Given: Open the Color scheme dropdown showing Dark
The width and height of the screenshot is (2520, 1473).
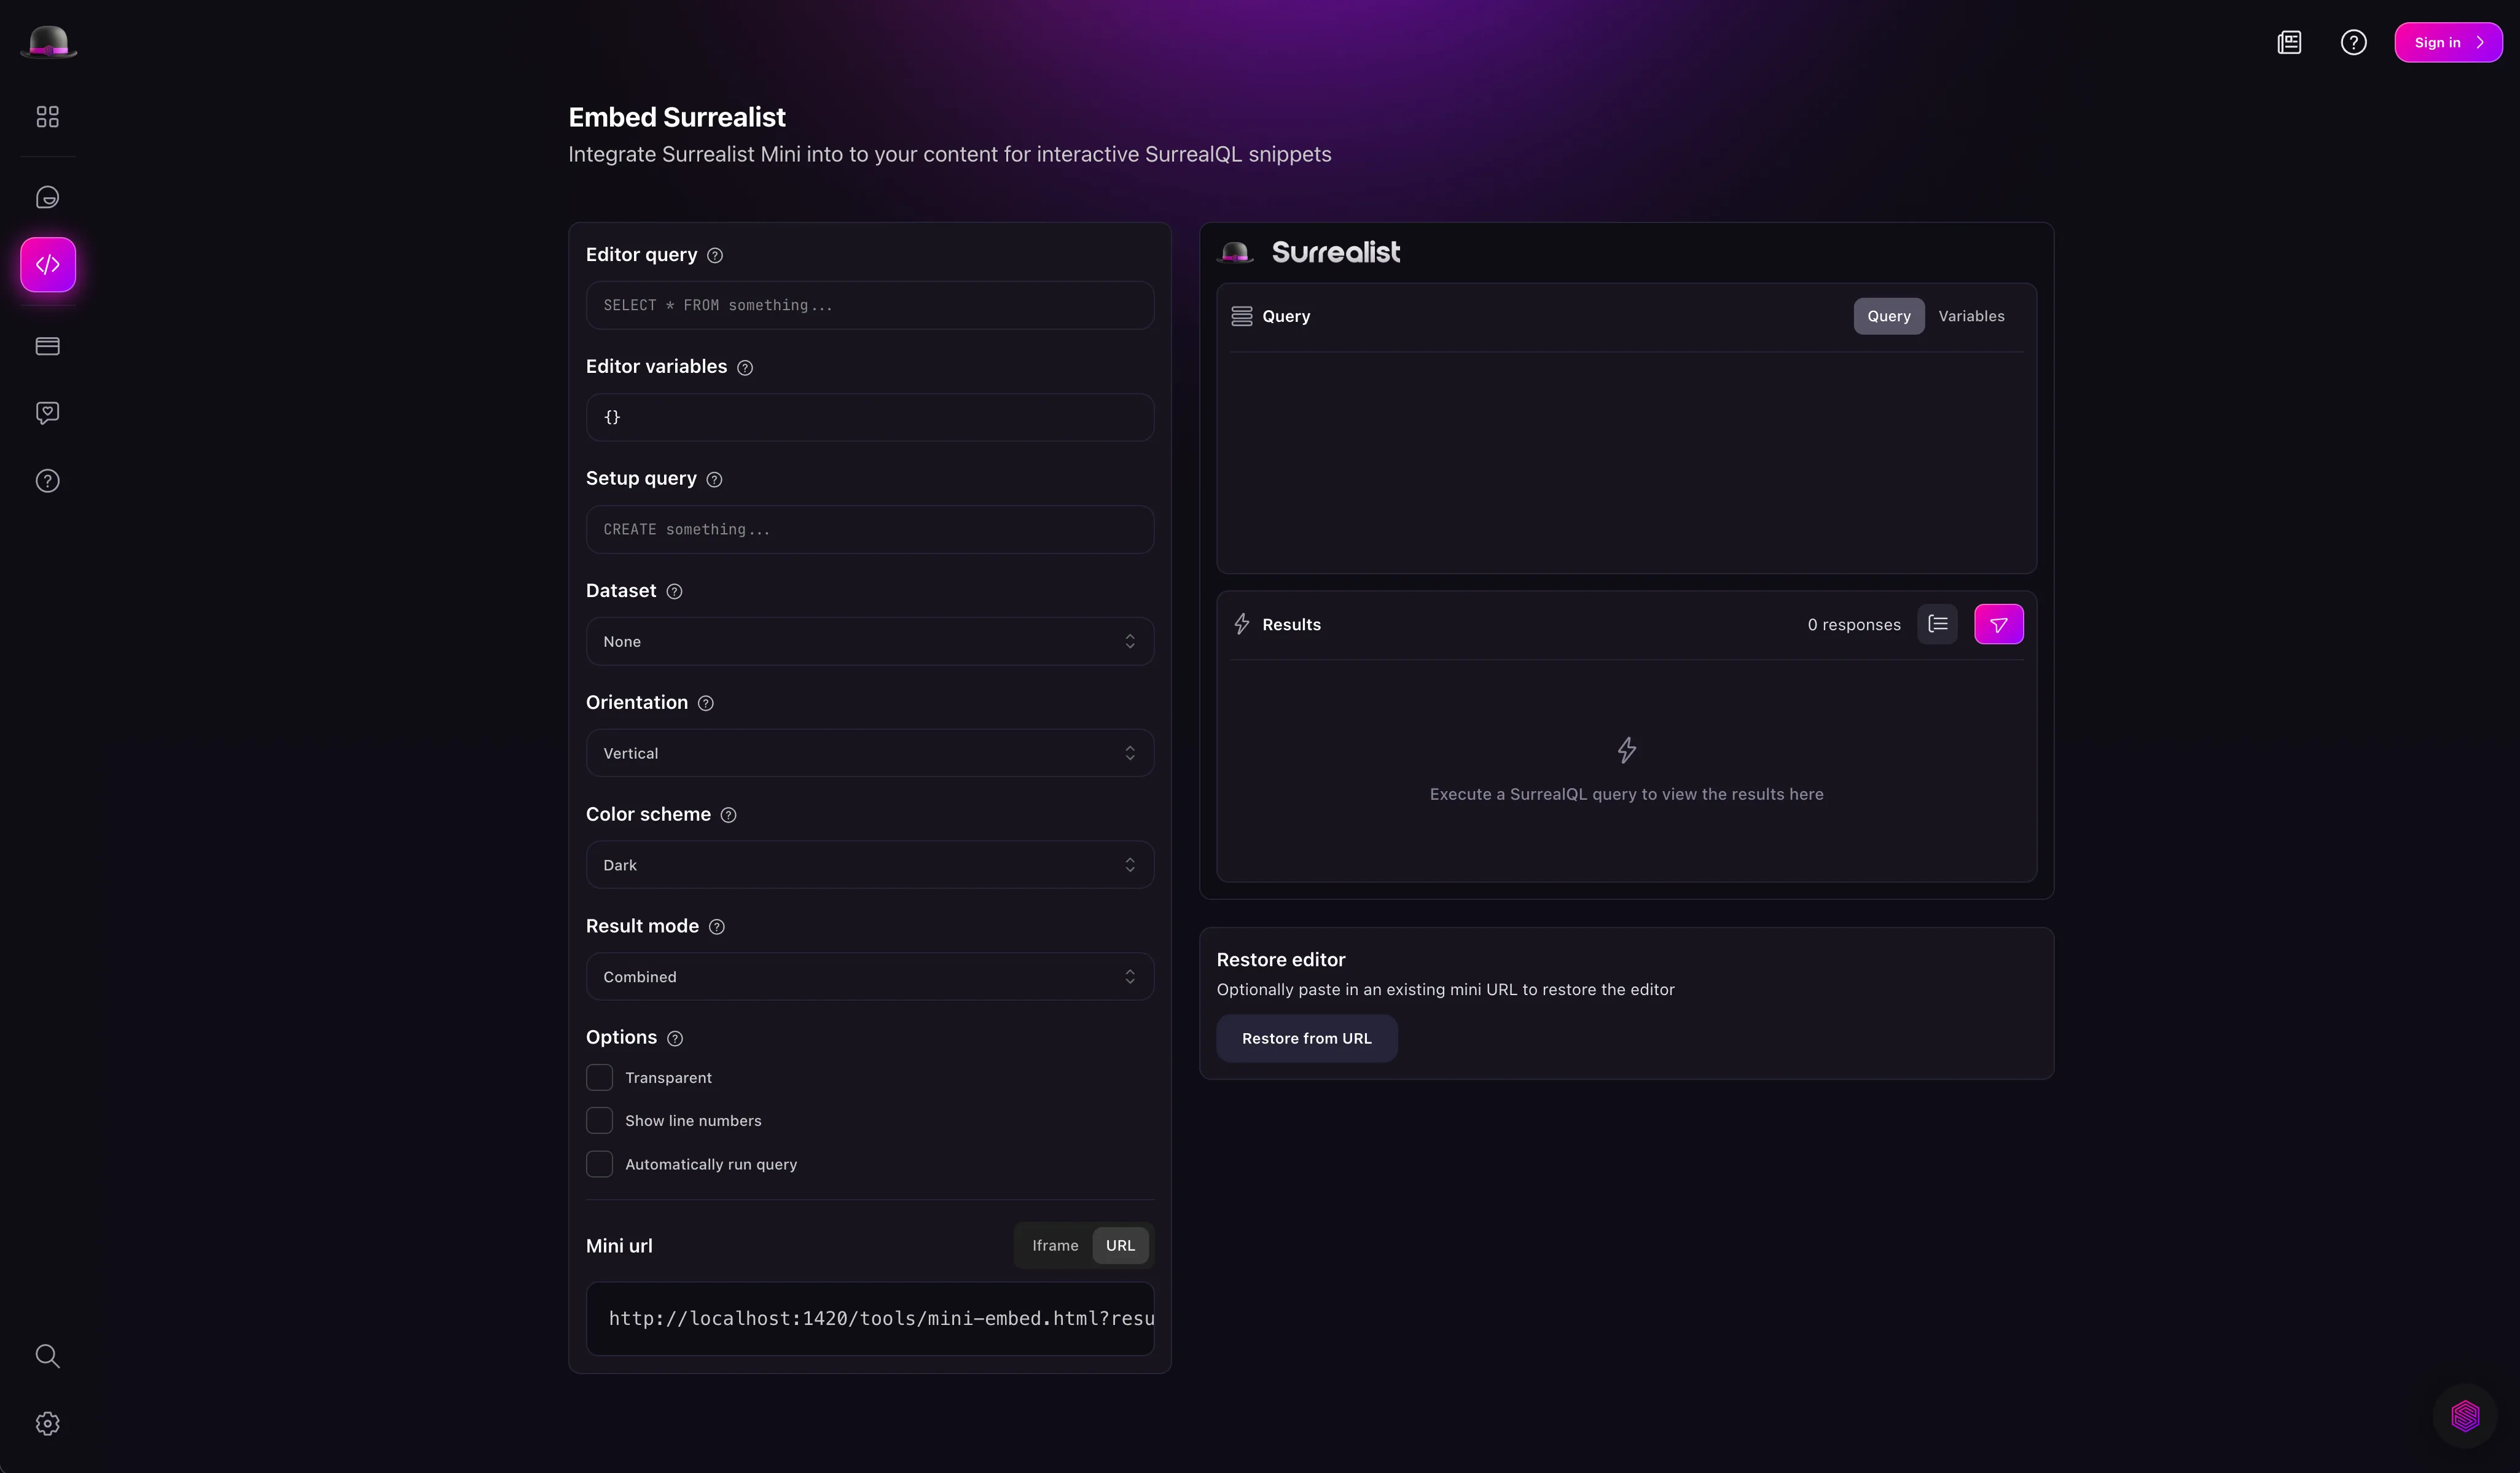Looking at the screenshot, I should (x=869, y=865).
